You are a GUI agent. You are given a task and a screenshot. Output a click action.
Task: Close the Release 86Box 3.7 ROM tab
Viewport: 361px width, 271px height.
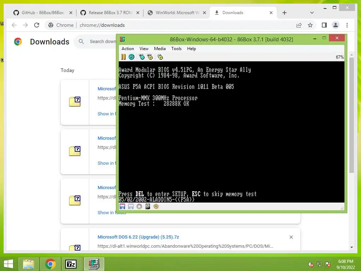[138, 13]
